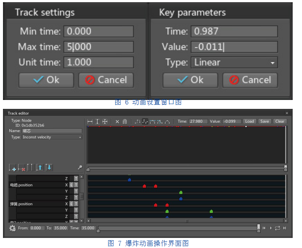
Task: Open the Inconst velocity Type dropdown
Action: pos(52,137)
